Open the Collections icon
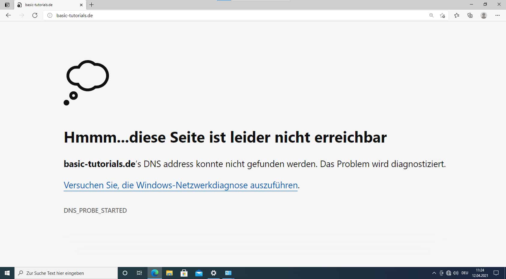 pos(470,15)
